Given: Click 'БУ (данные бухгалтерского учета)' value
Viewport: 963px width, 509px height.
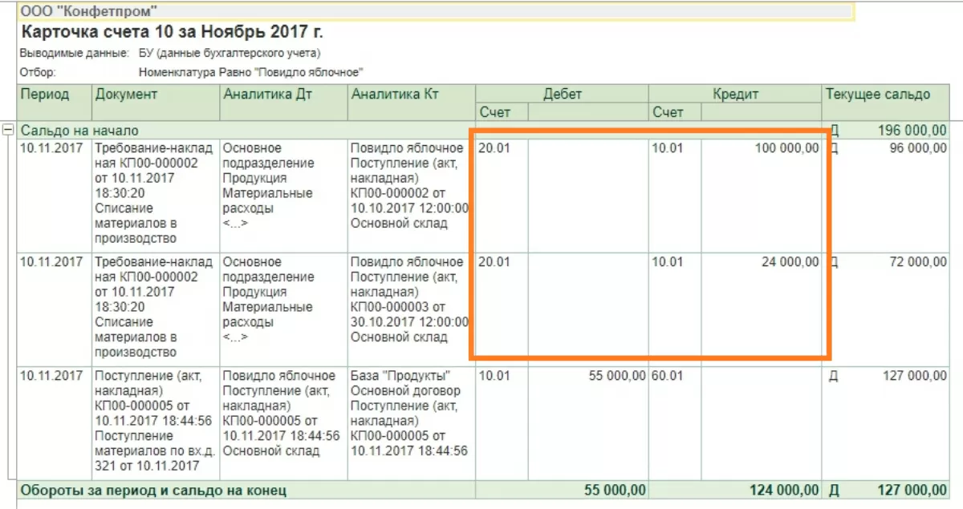Looking at the screenshot, I should point(230,54).
